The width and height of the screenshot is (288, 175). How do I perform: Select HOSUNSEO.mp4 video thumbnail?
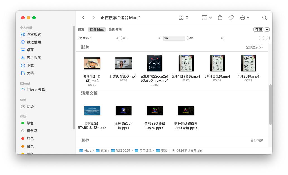(x=123, y=63)
